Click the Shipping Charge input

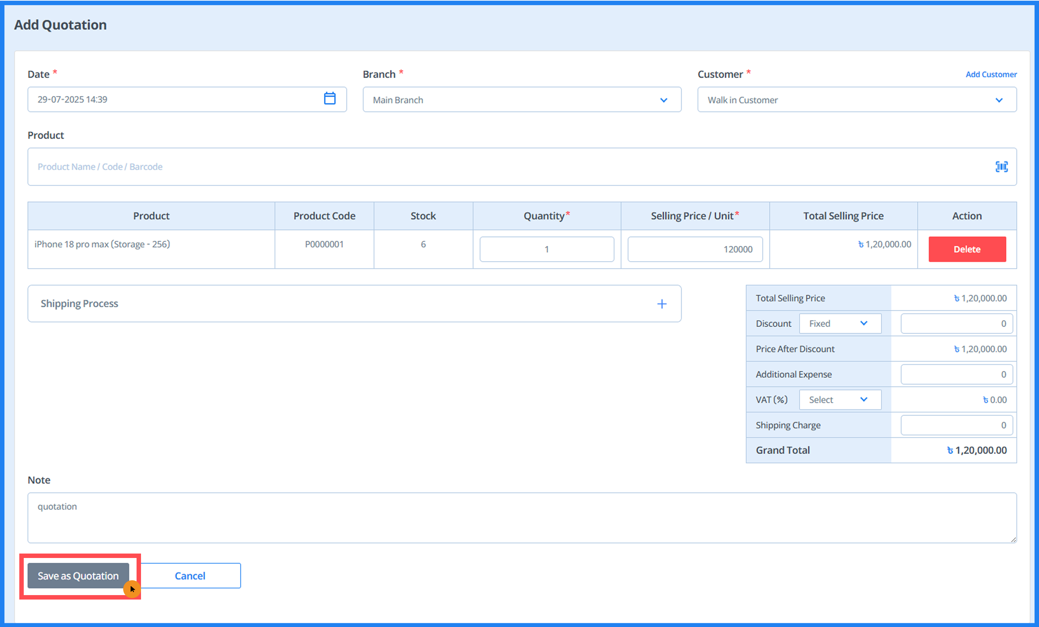956,425
